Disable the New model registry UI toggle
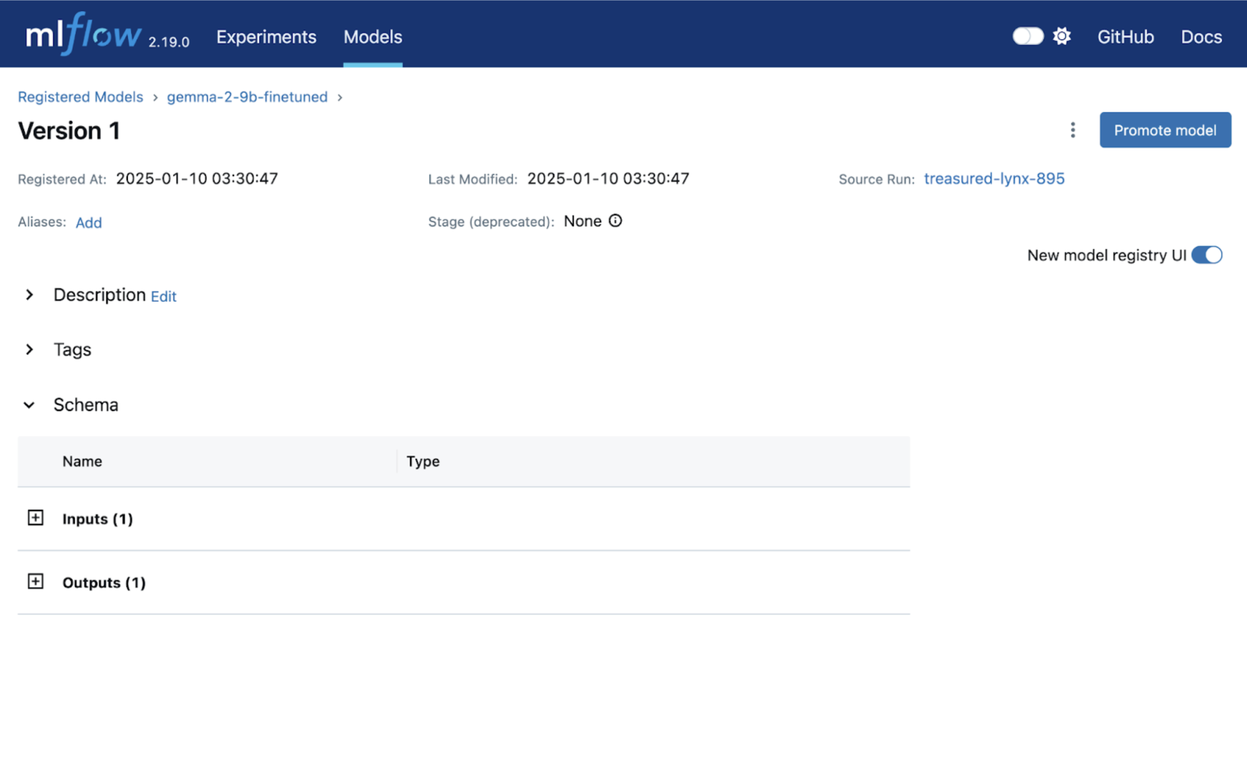1247x780 pixels. tap(1207, 255)
